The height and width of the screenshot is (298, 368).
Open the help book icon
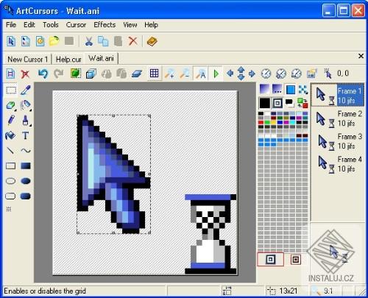(152, 41)
